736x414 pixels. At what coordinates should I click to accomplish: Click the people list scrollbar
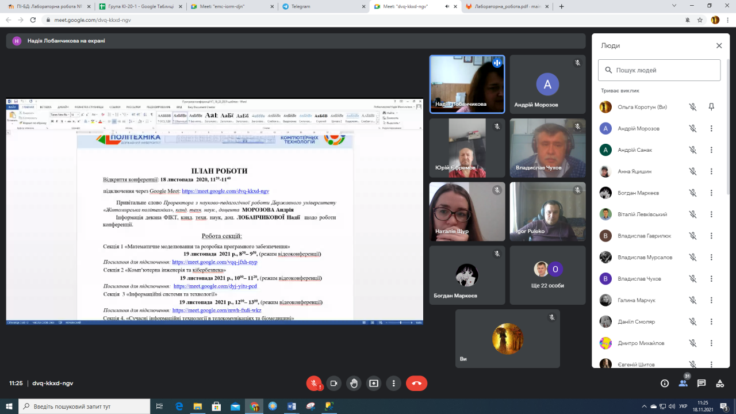click(x=729, y=144)
